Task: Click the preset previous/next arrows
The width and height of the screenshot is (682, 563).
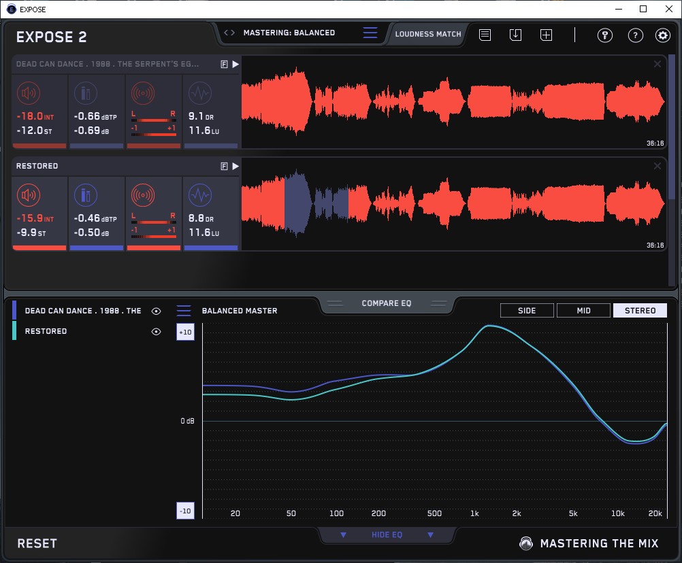Action: (x=229, y=33)
